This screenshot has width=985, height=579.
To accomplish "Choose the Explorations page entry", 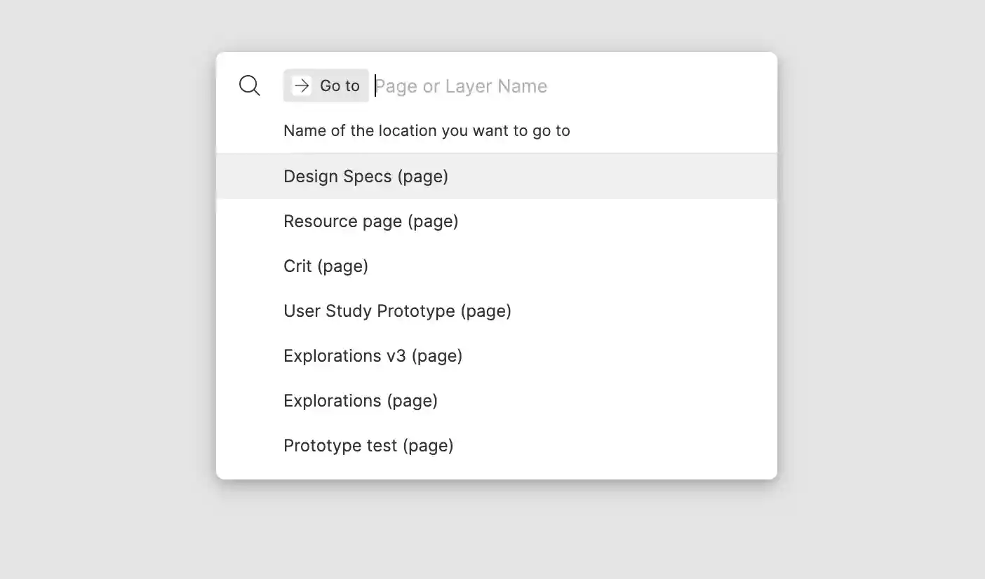I will (360, 401).
